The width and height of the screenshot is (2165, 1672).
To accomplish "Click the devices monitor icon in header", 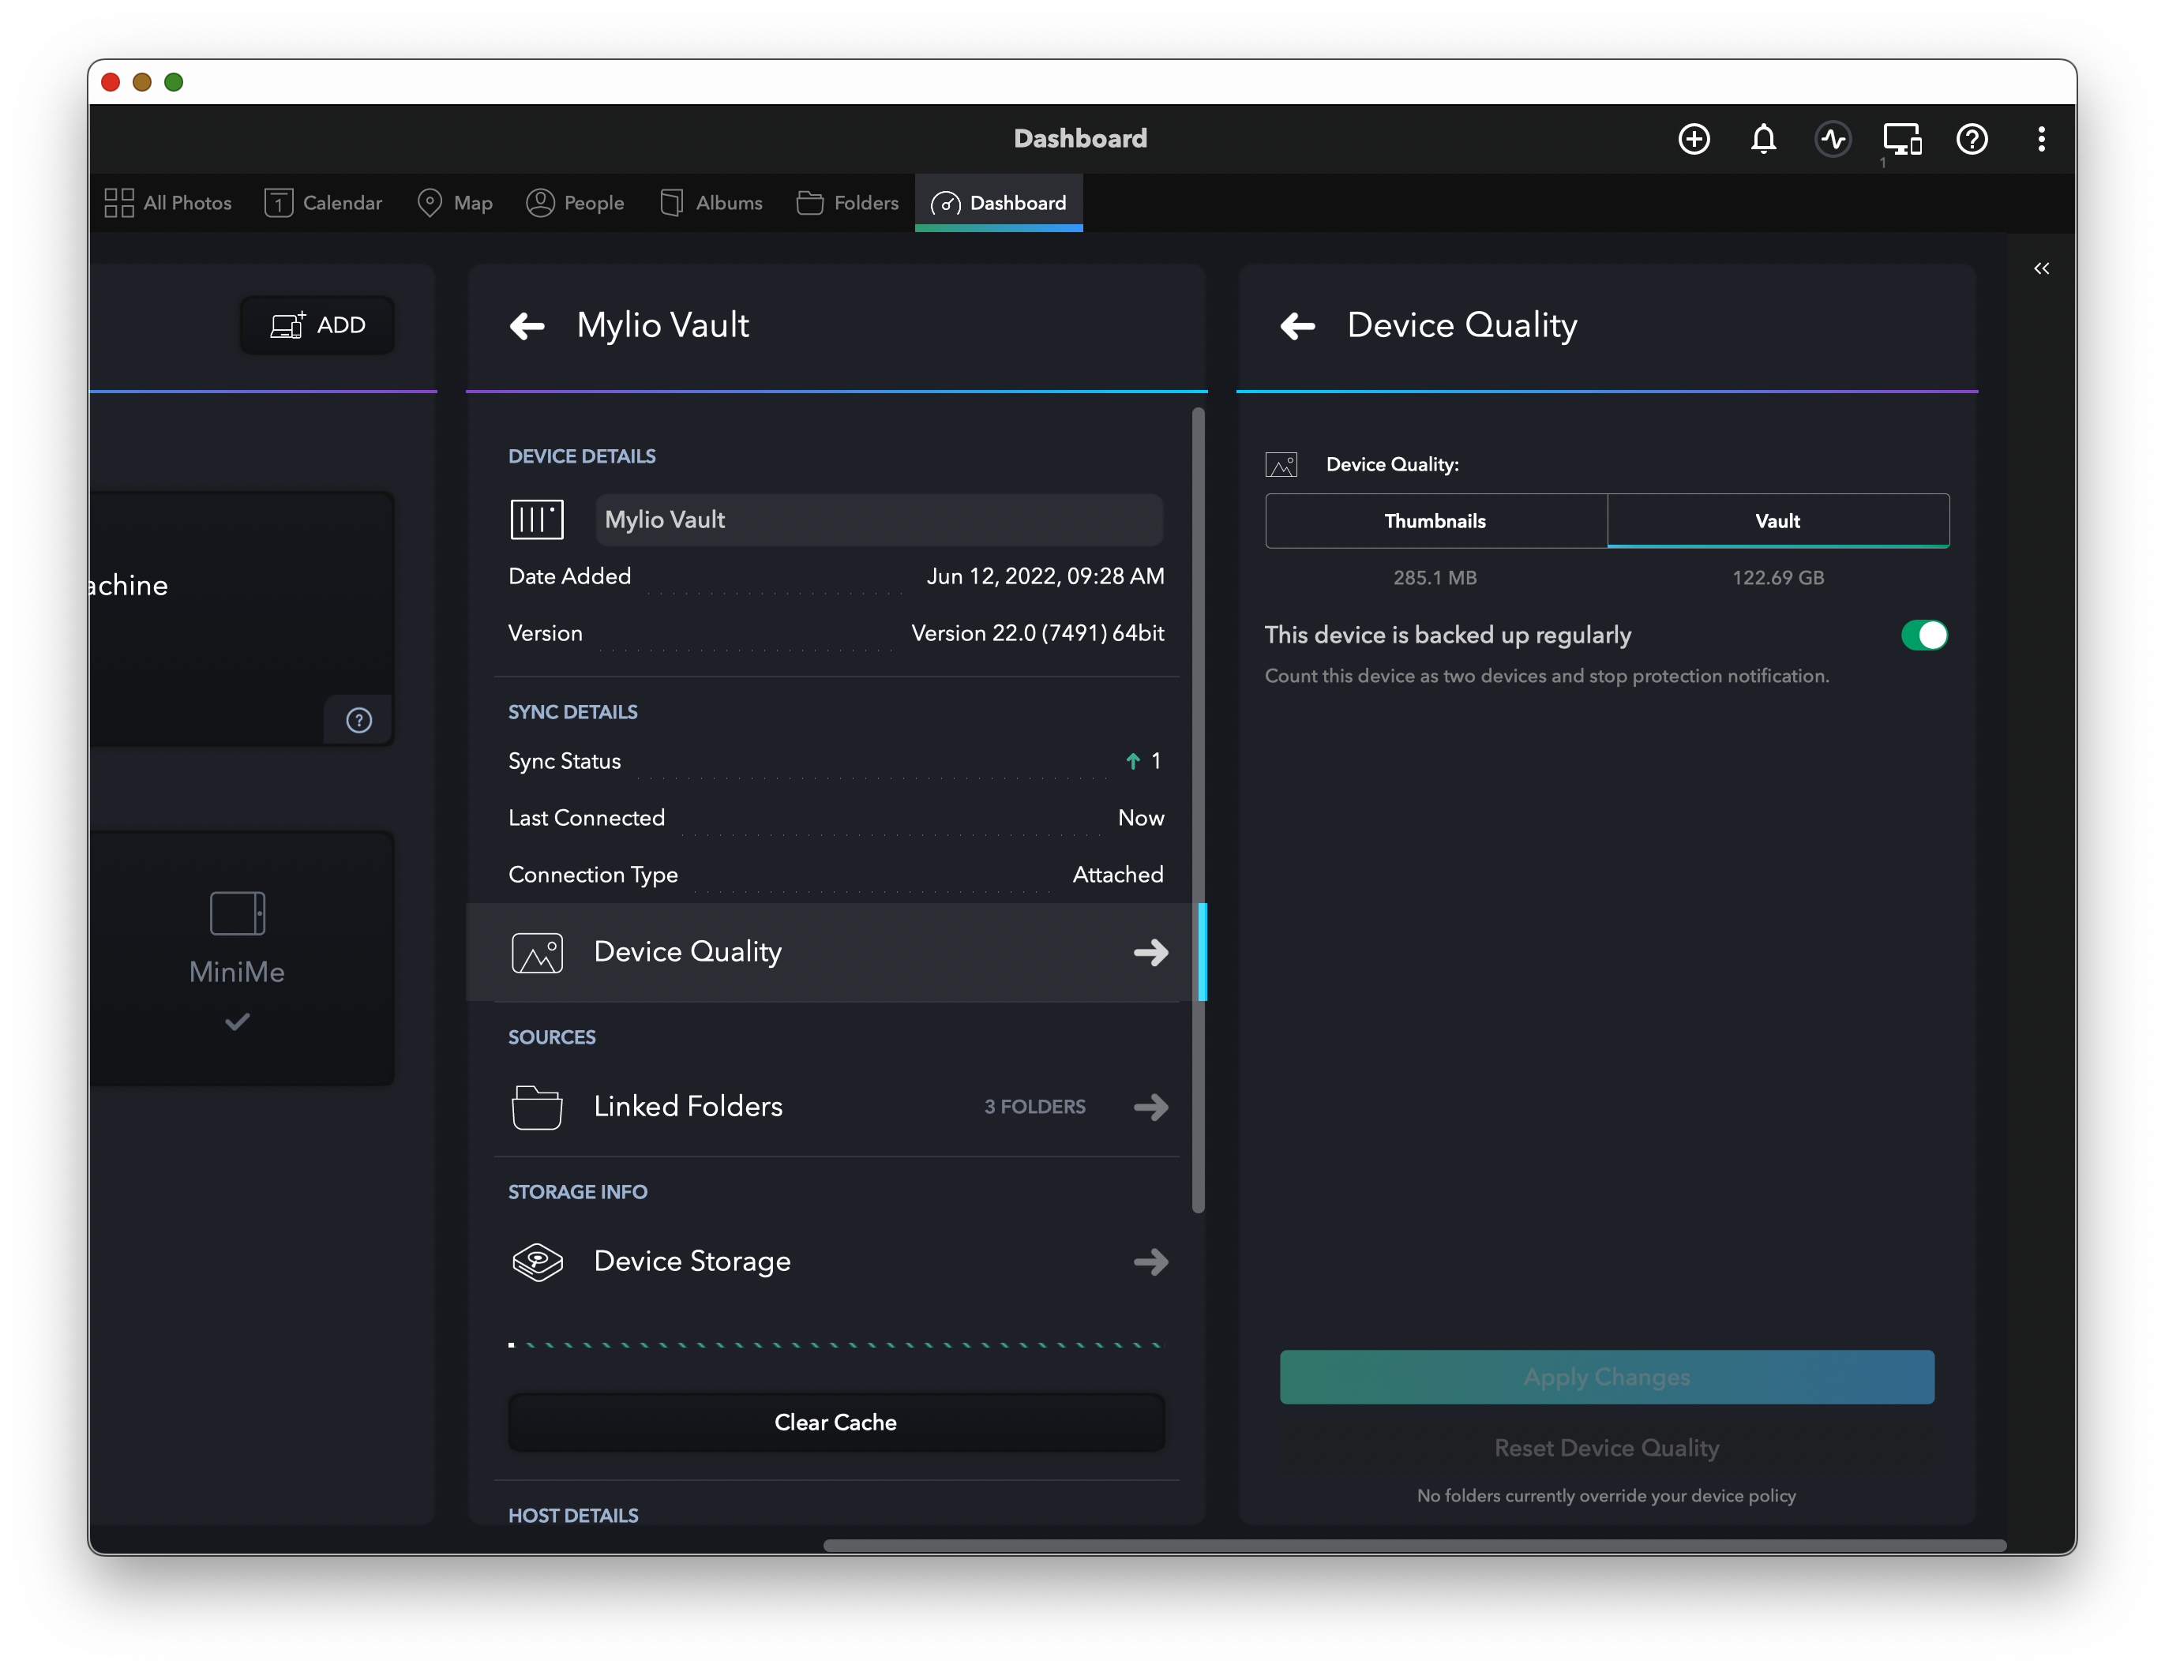I will 1901,139.
